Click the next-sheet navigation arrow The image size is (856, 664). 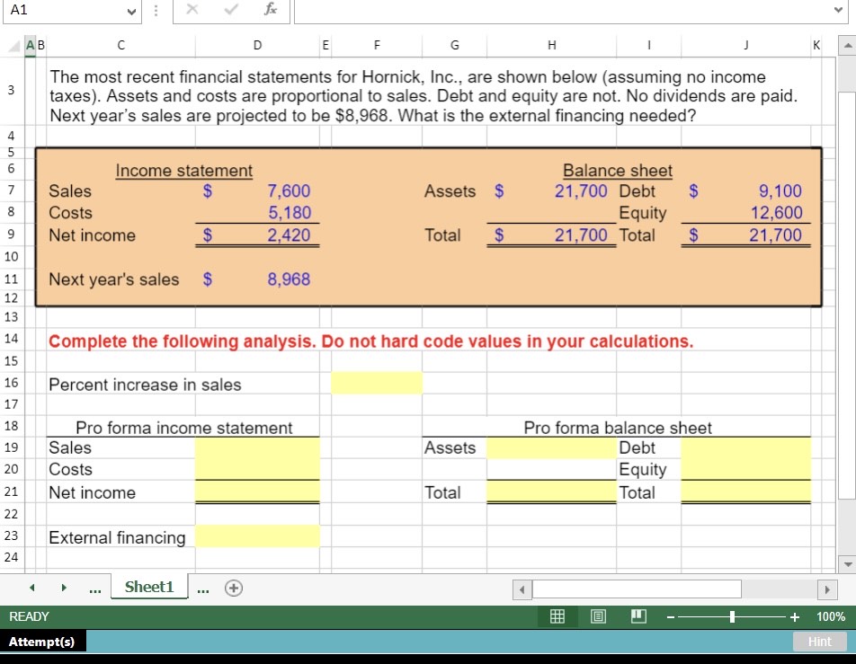coord(62,587)
